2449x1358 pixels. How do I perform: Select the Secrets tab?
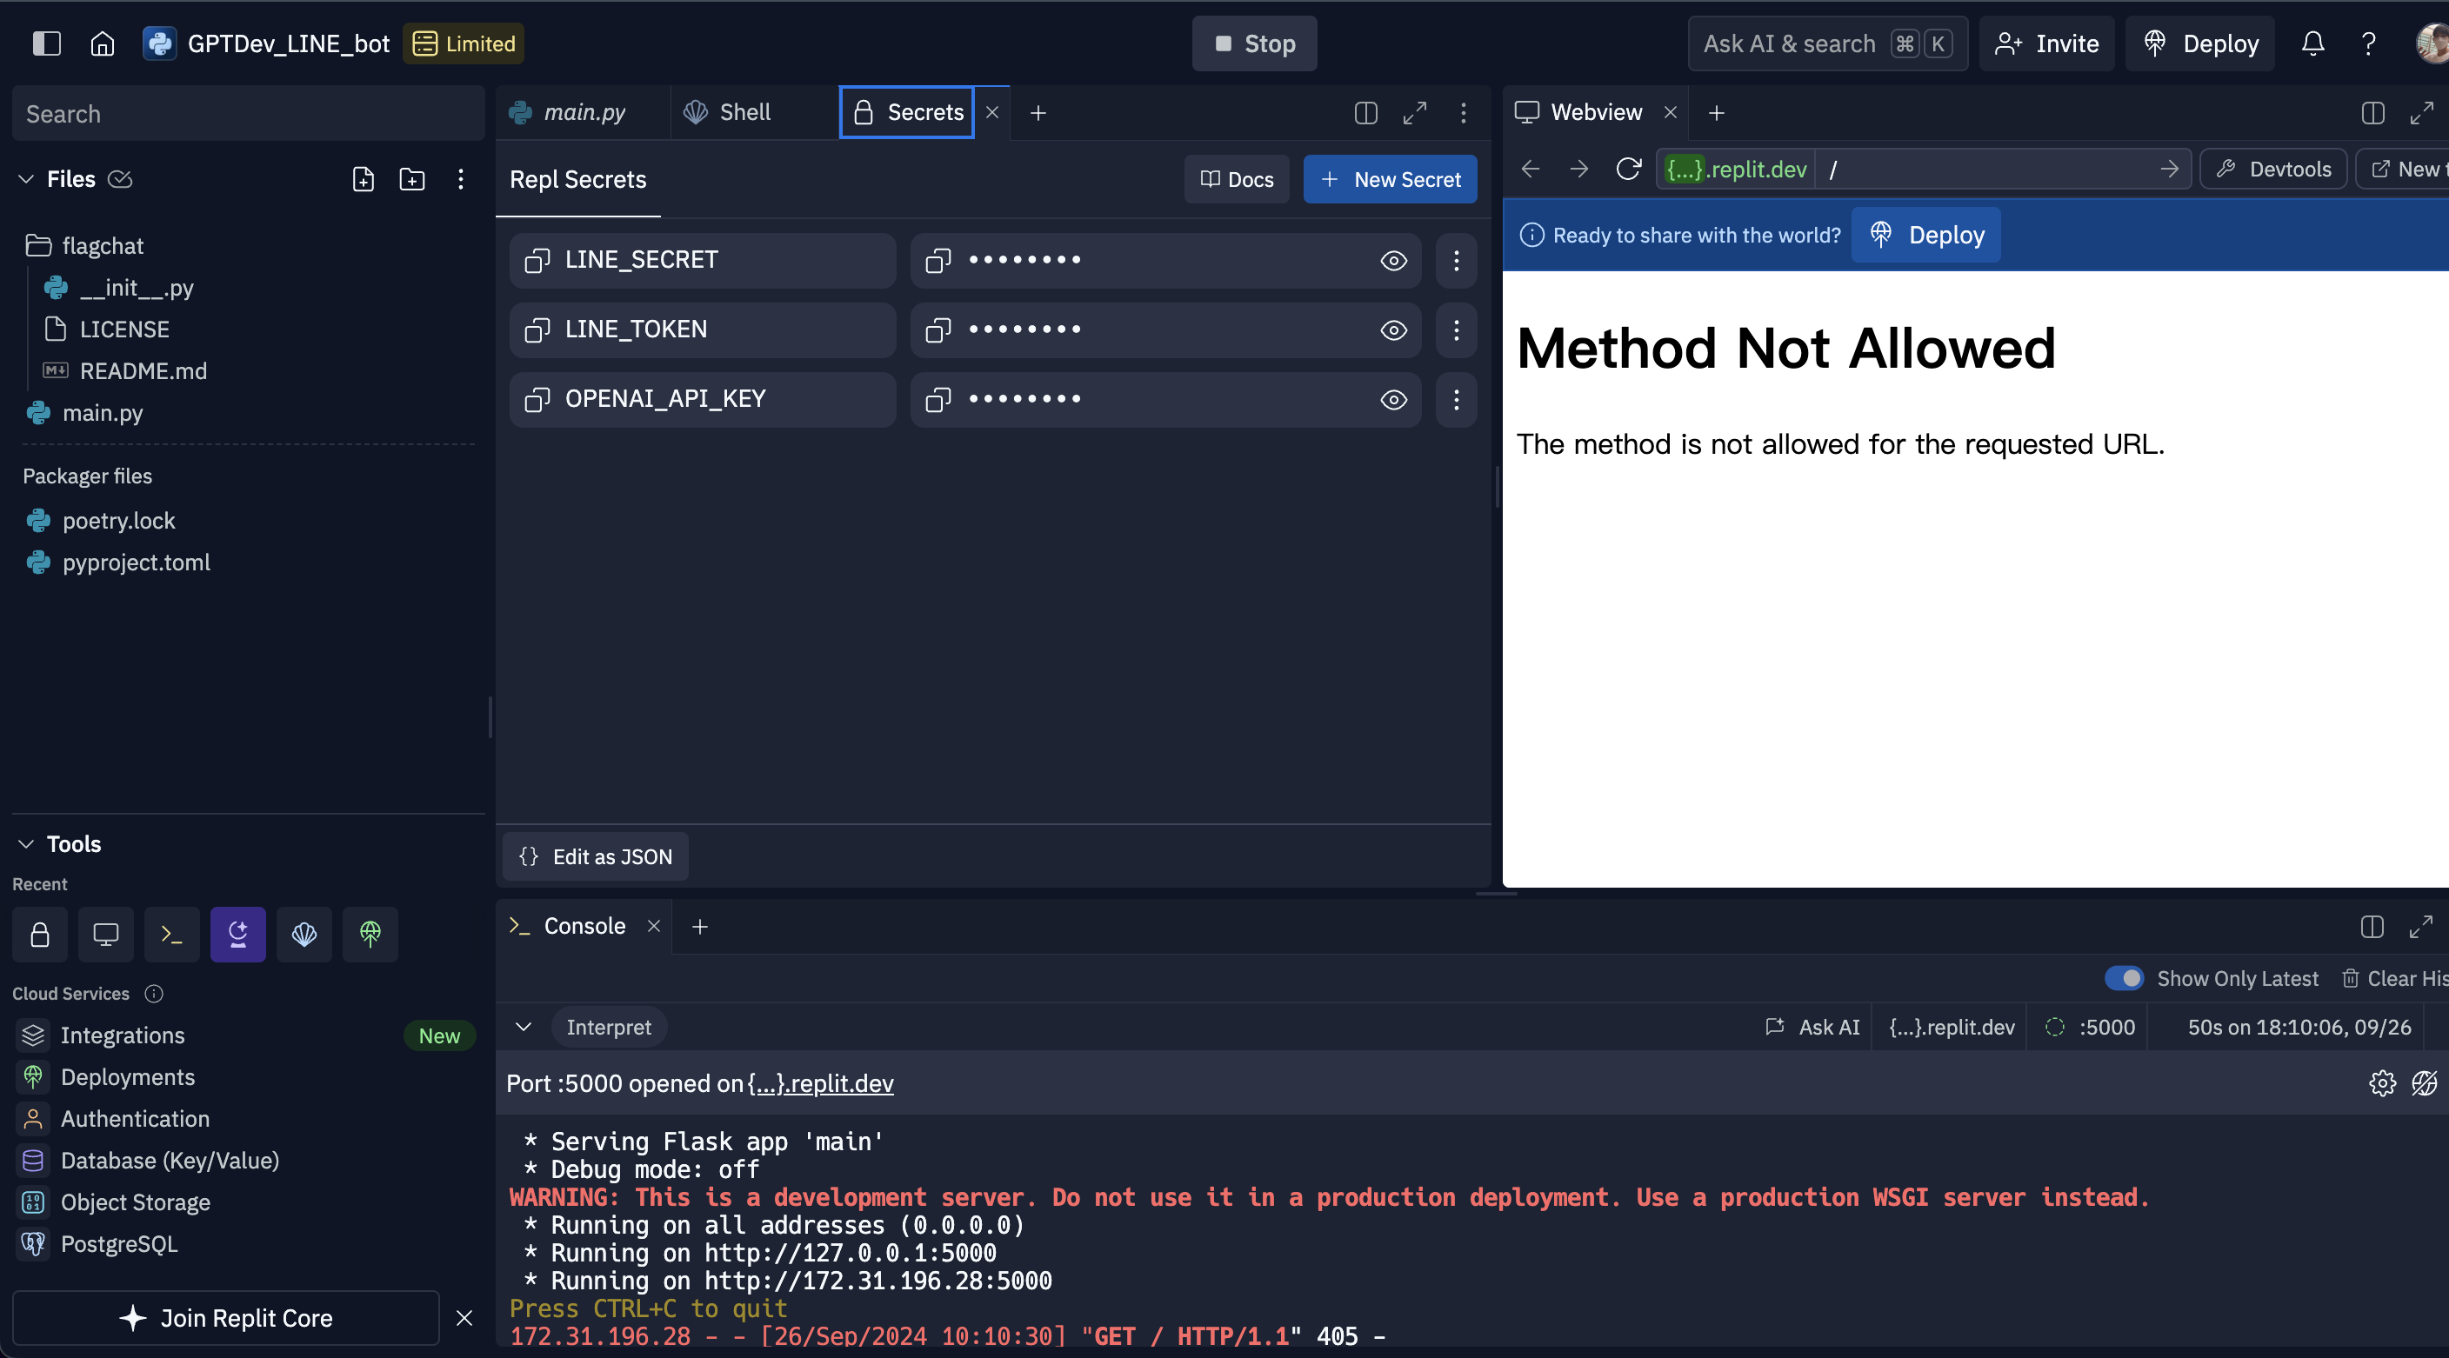tap(908, 112)
